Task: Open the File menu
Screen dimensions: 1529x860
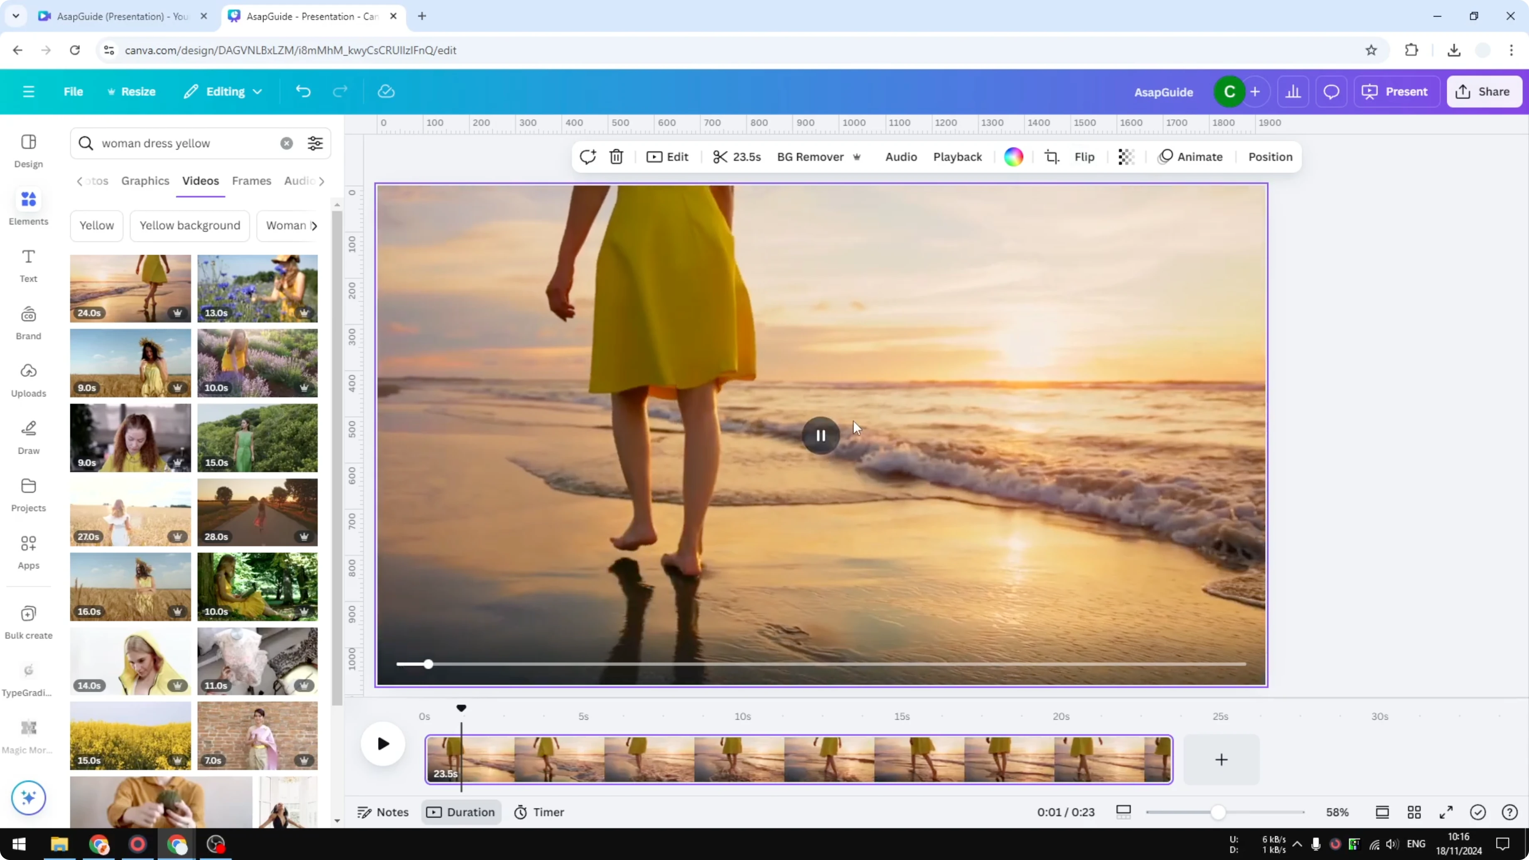Action: coord(74,91)
